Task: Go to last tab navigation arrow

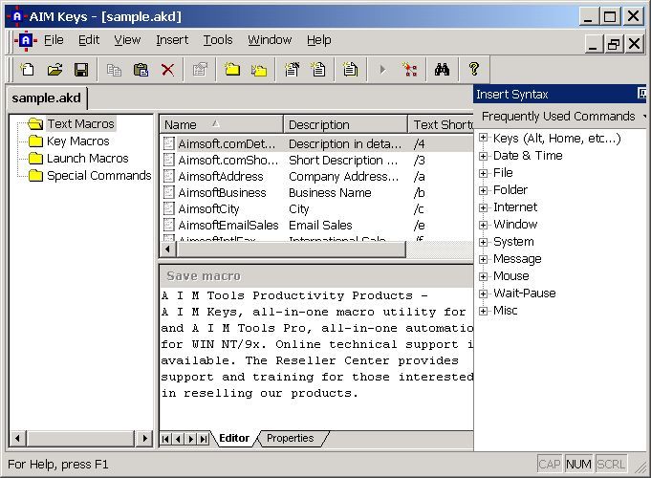Action: pyautogui.click(x=204, y=439)
